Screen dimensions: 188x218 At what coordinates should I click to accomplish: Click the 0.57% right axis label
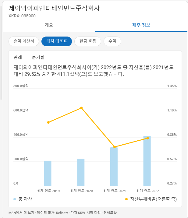[x=172, y=159]
